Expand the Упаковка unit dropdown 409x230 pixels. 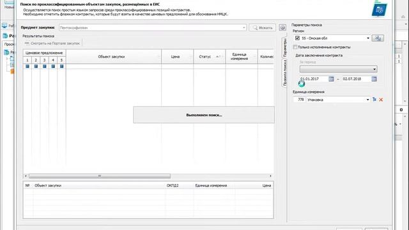[367, 100]
